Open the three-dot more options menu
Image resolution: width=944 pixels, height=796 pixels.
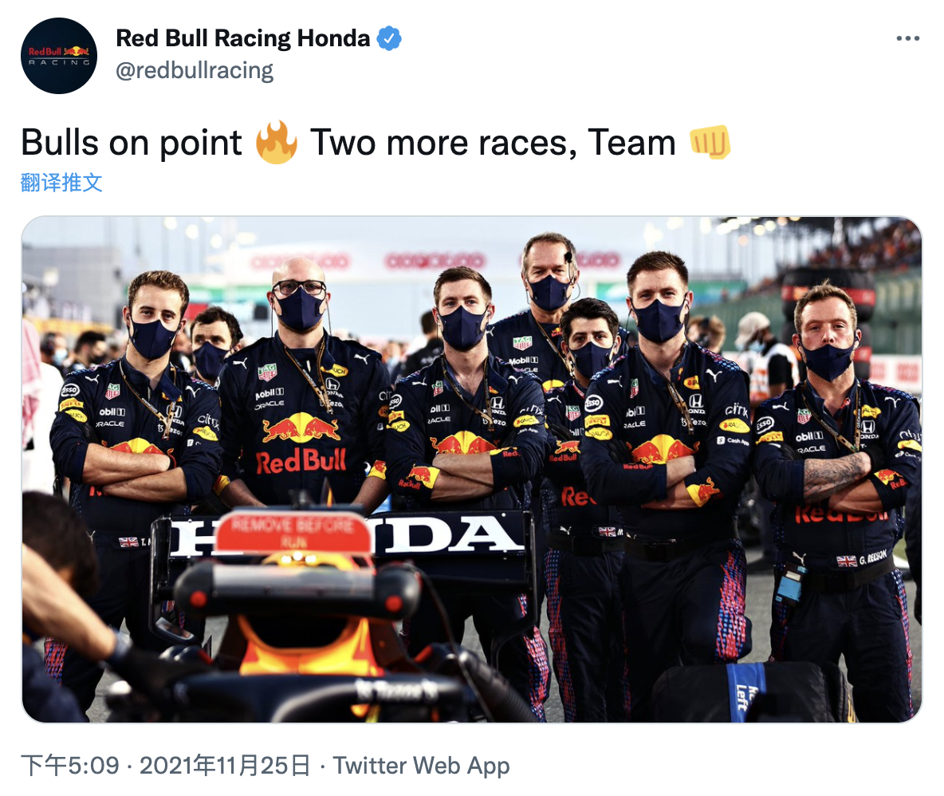pos(907,38)
